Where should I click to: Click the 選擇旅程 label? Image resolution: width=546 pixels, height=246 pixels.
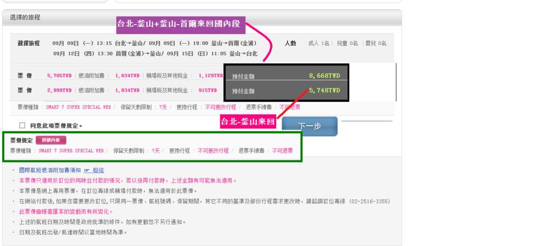pyautogui.click(x=29, y=44)
